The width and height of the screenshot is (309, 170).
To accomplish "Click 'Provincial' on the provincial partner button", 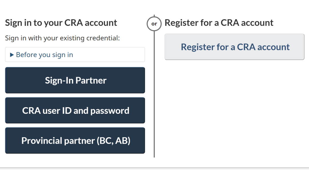I will point(41,140).
